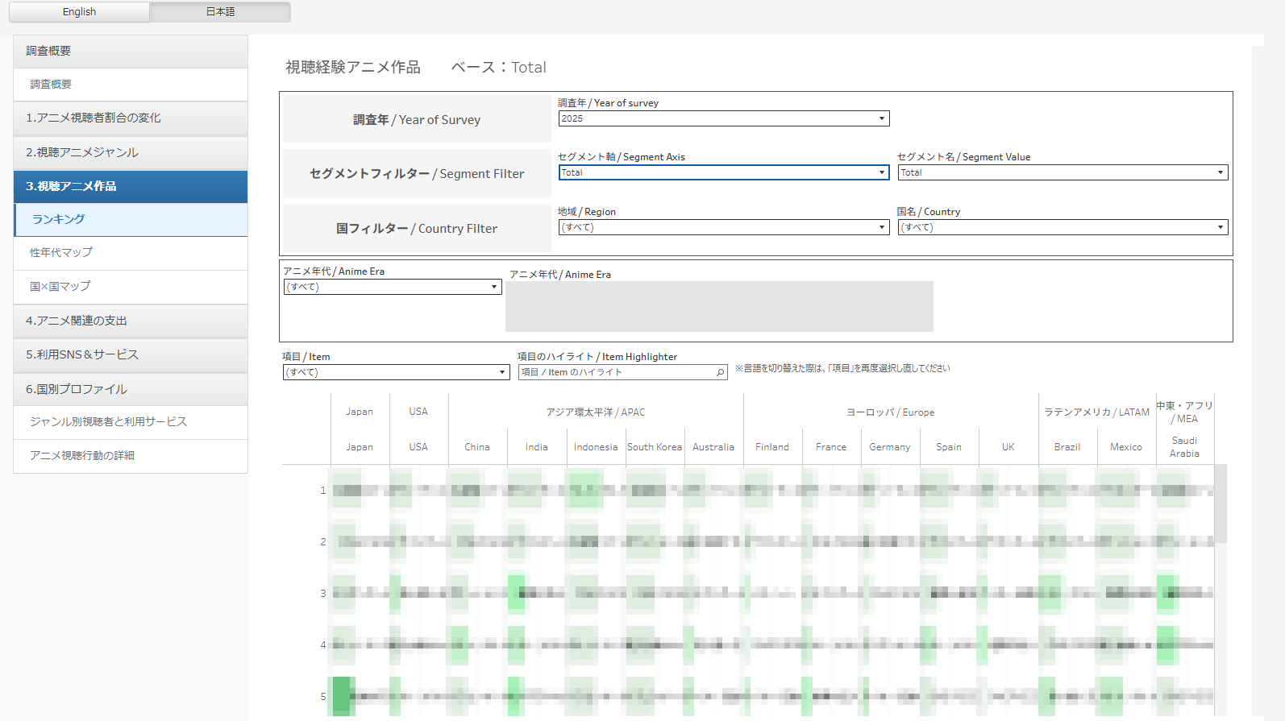Go to 4.アニメ関連の支出 section
Viewport: 1285px width, 721px height.
pyautogui.click(x=131, y=321)
